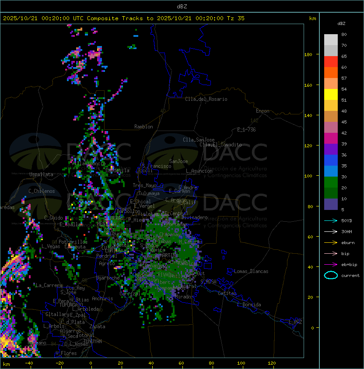
Task: Select the yellow eburn arrow legend icon
Action: tap(331, 242)
